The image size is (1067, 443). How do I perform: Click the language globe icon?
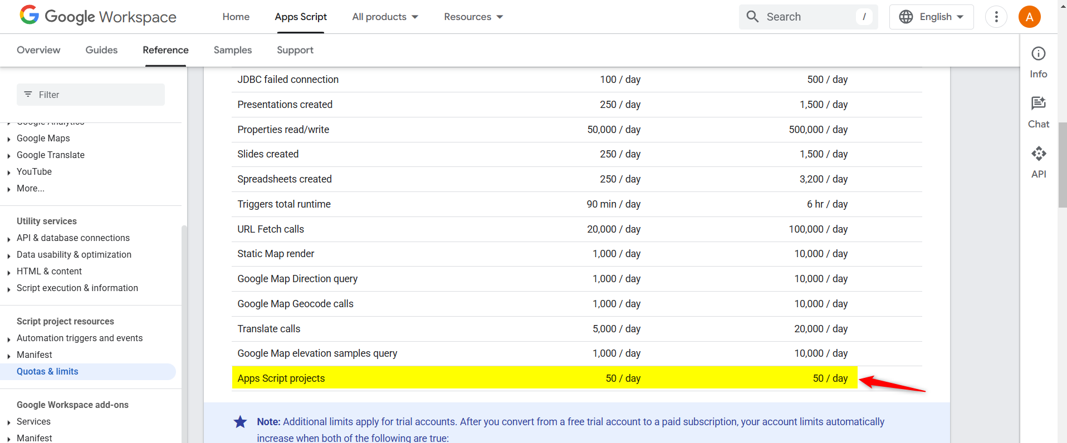[906, 17]
